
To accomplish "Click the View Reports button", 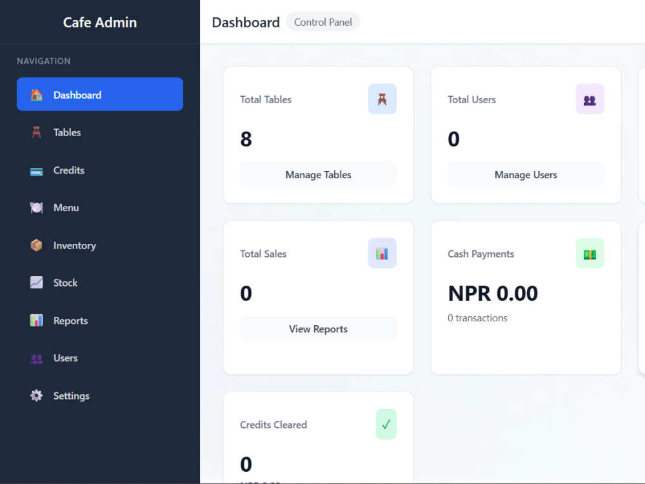I will [x=319, y=328].
